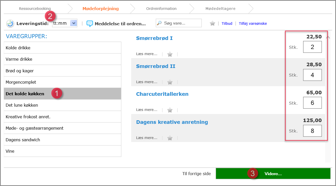Click the Søg vare search field
This screenshot has height=186, width=336.
(x=179, y=23)
